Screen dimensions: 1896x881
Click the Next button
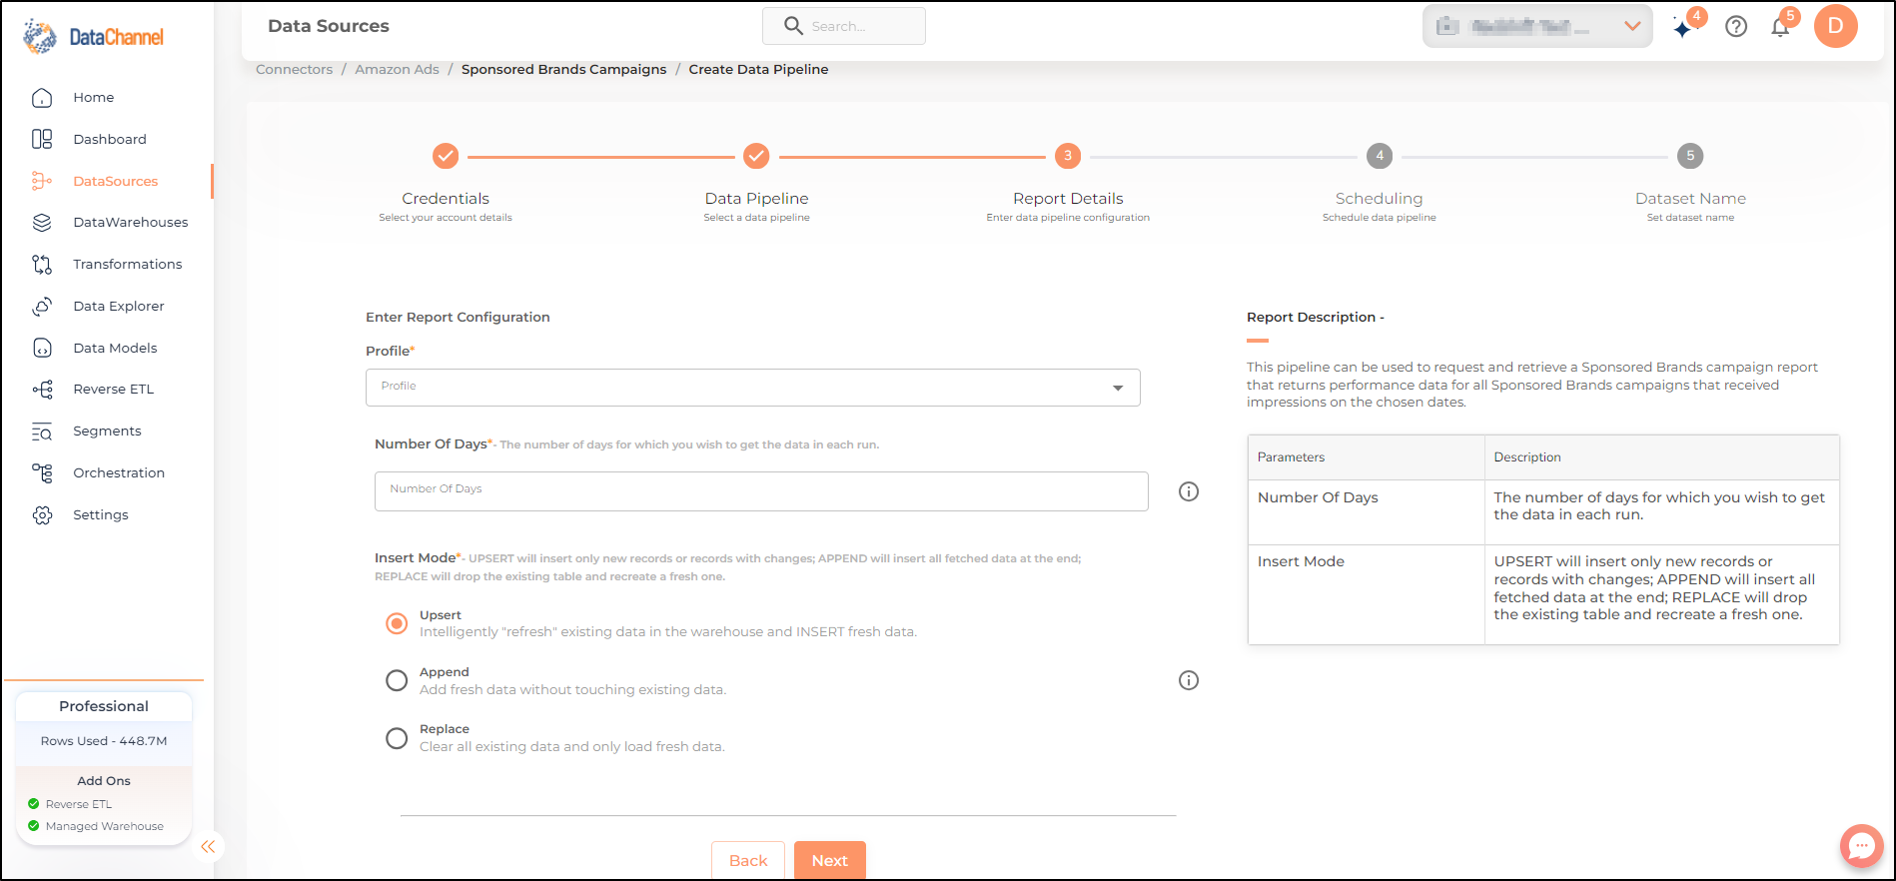[830, 860]
